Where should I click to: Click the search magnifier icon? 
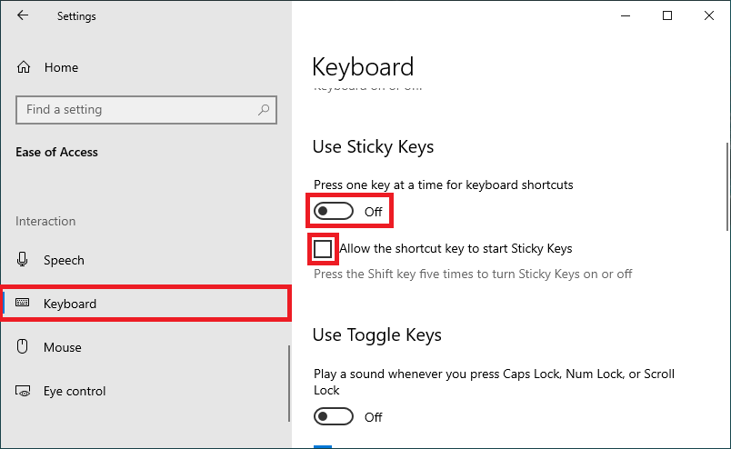(264, 110)
